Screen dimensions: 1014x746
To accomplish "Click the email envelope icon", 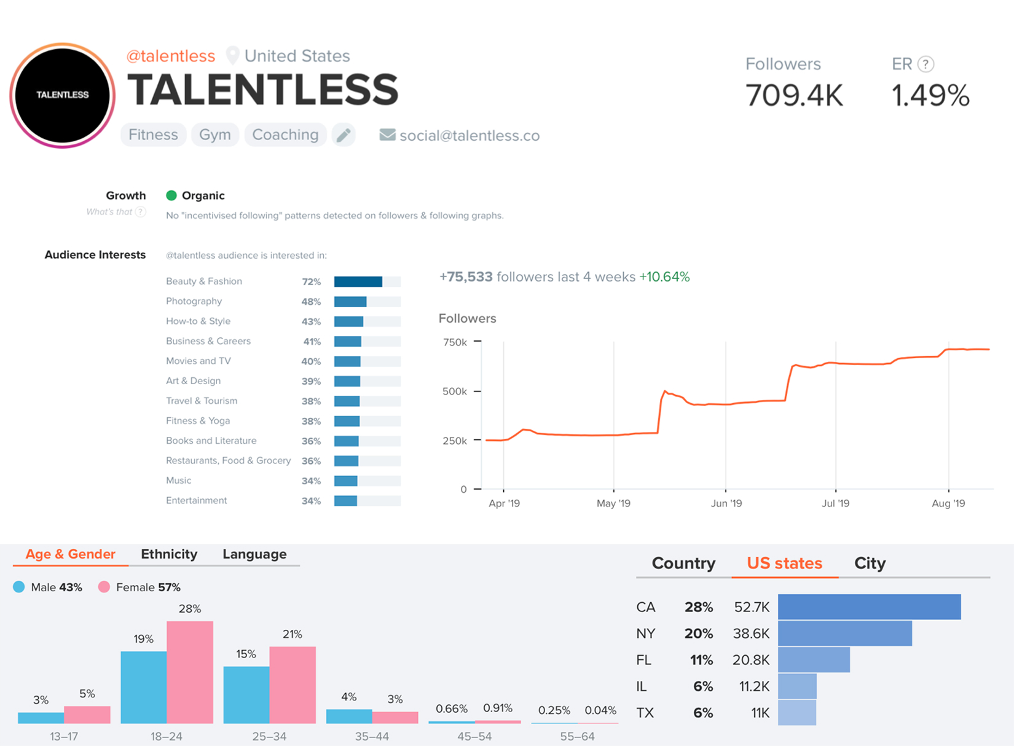I will (387, 135).
